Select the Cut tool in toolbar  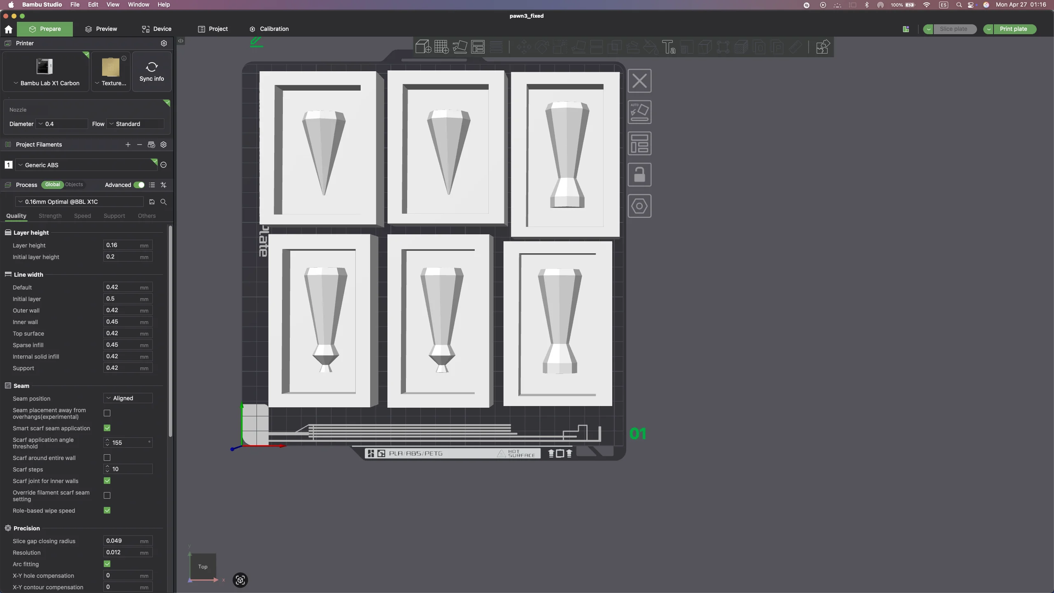tap(597, 47)
